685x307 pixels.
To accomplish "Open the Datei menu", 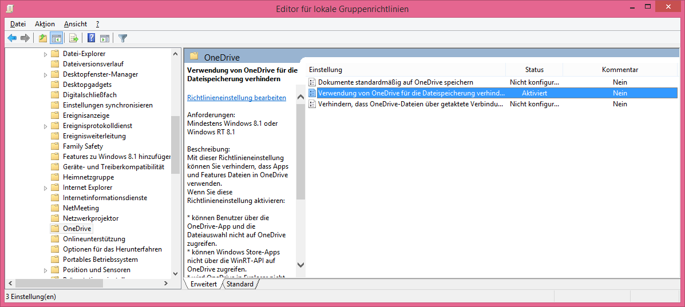I will pos(18,24).
